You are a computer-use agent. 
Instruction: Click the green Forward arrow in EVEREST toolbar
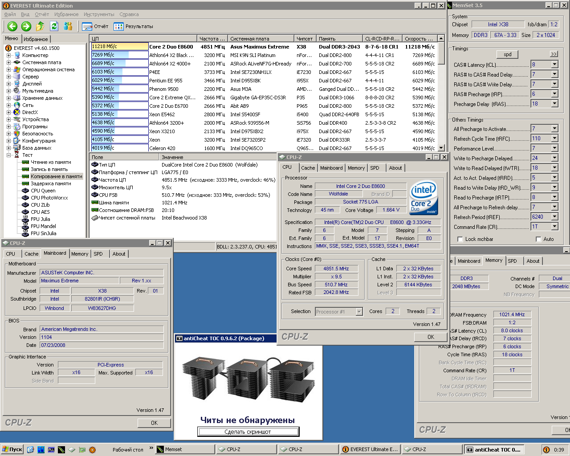[26, 26]
